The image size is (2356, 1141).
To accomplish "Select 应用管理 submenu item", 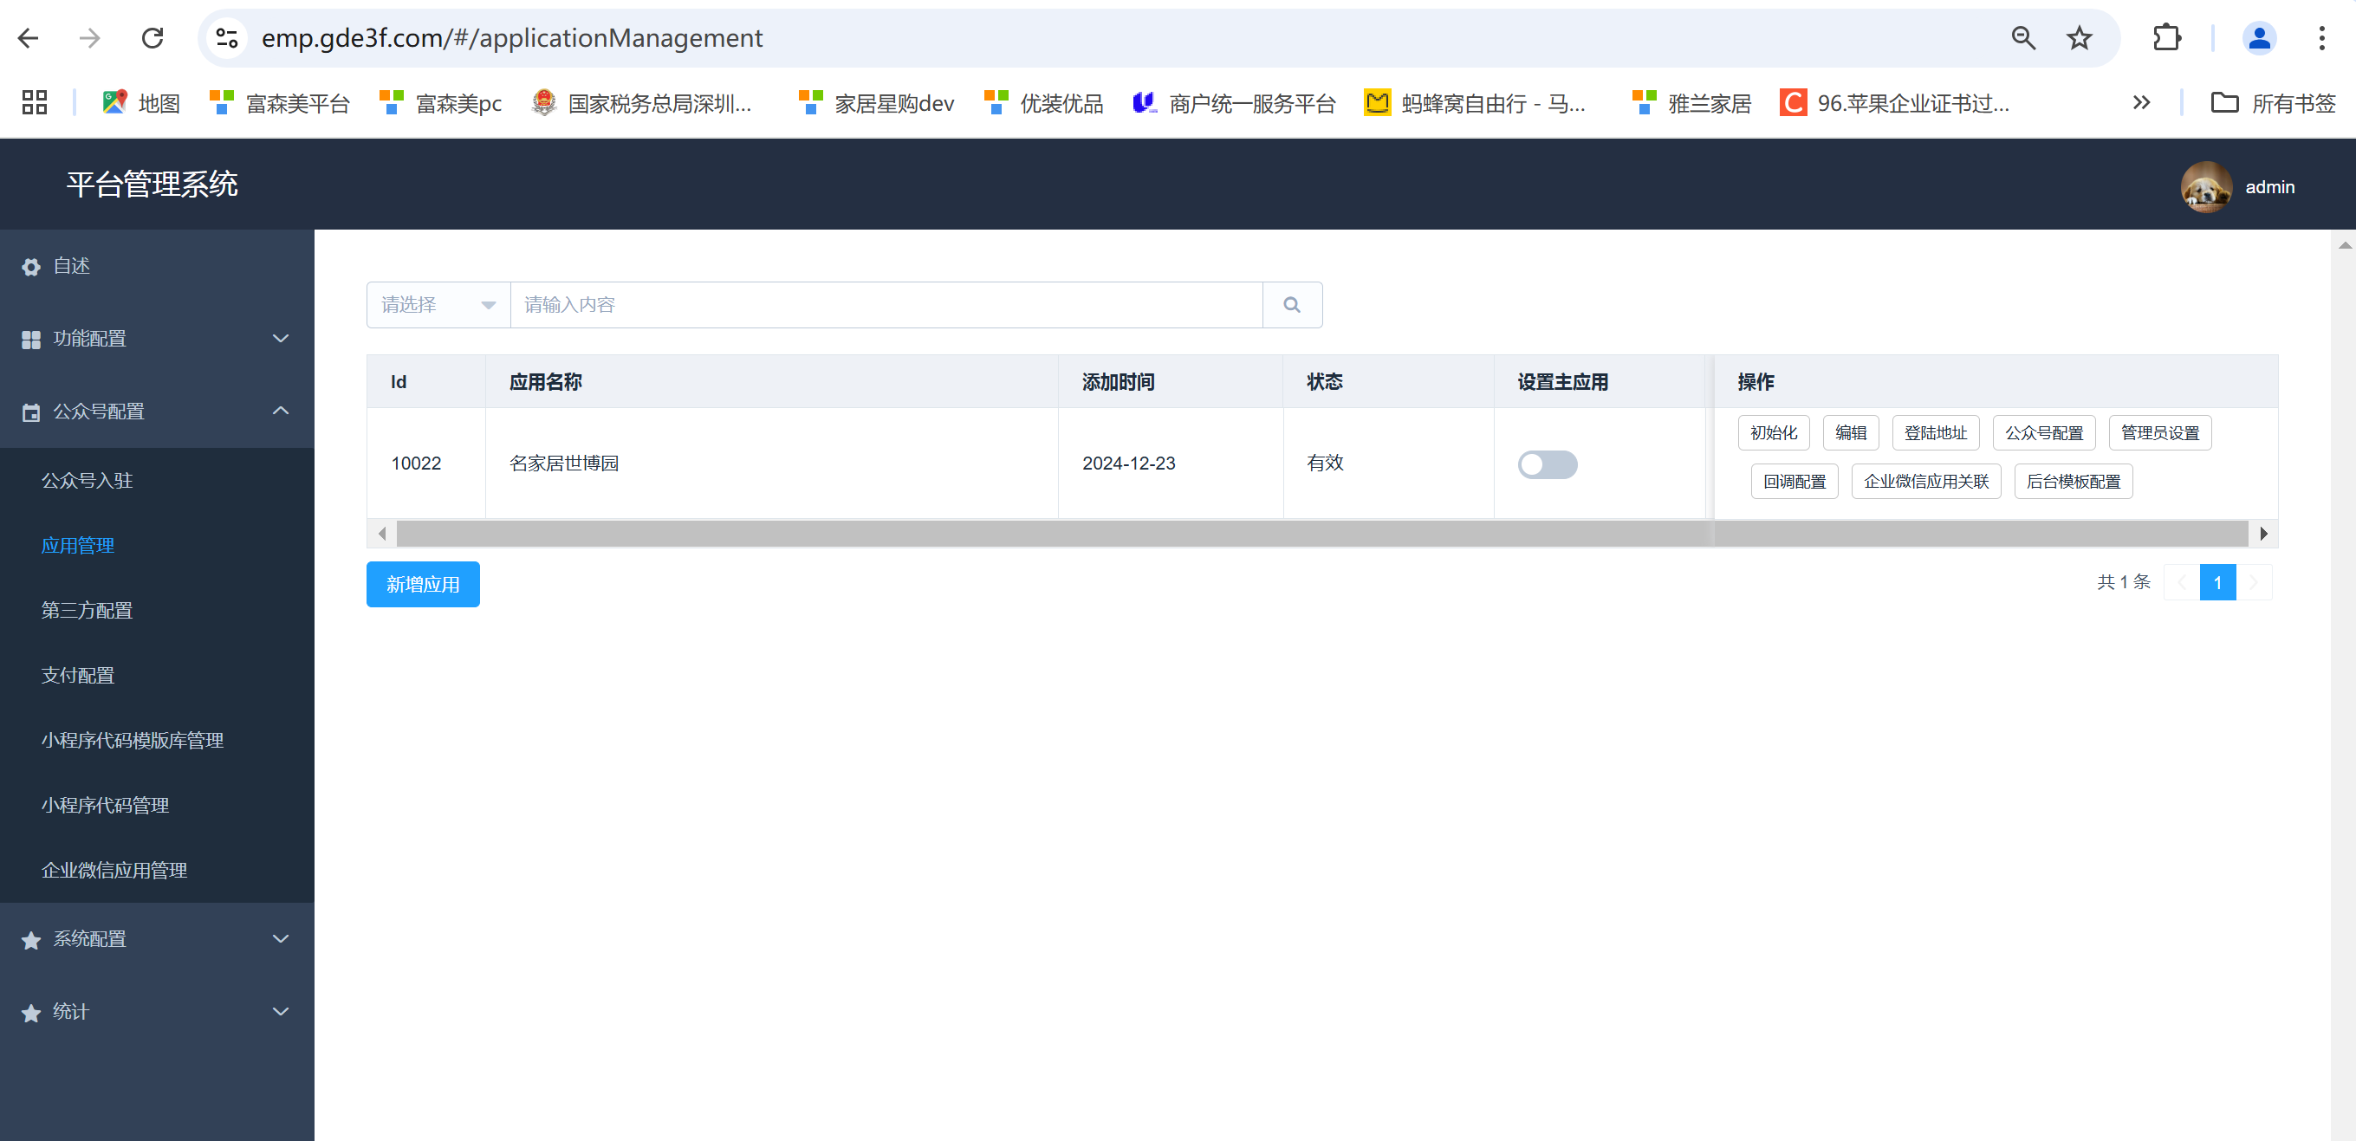I will pos(158,545).
